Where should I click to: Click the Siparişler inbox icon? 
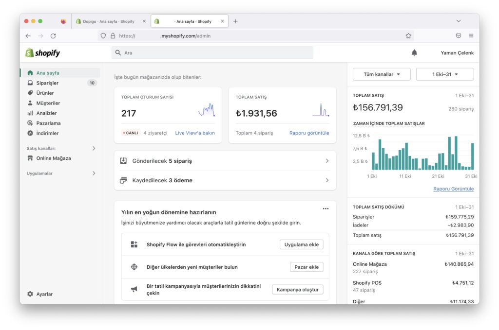(30, 83)
